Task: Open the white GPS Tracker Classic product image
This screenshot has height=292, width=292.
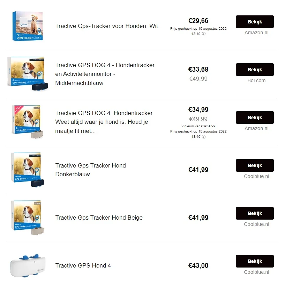Action: coord(28,26)
